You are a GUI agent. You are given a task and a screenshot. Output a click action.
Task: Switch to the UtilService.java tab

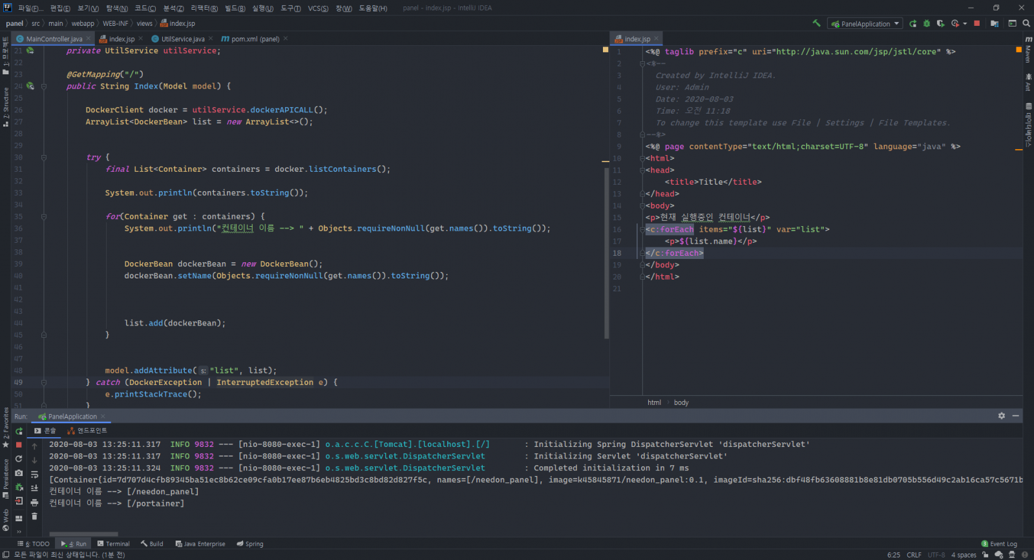(x=182, y=39)
